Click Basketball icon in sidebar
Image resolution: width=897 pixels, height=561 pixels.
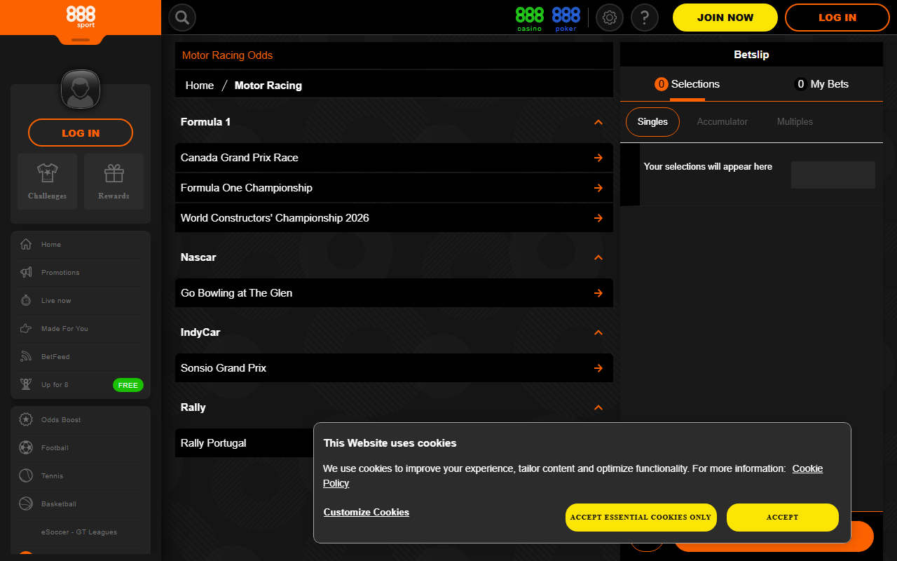click(26, 504)
